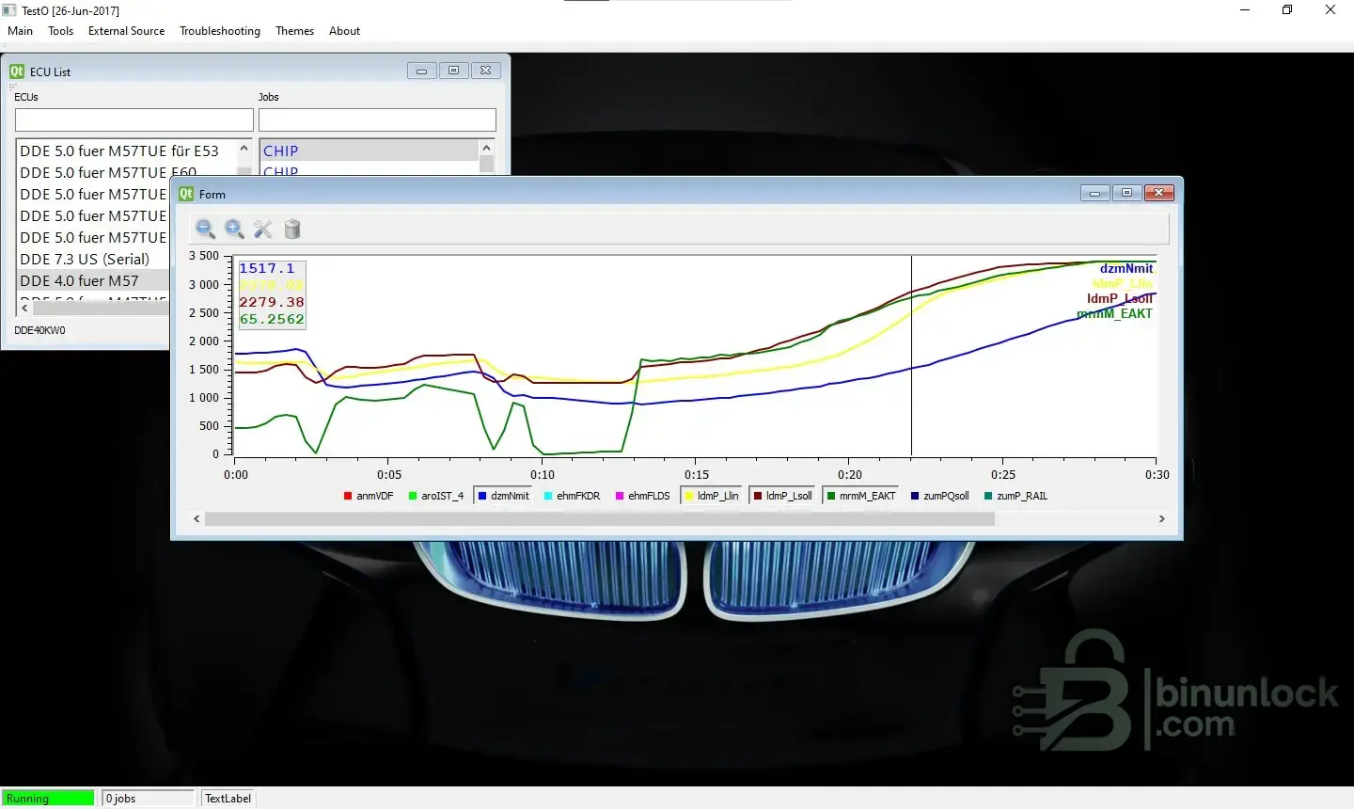This screenshot has width=1354, height=809.
Task: Click the zoom out magnifier icon
Action: point(205,229)
